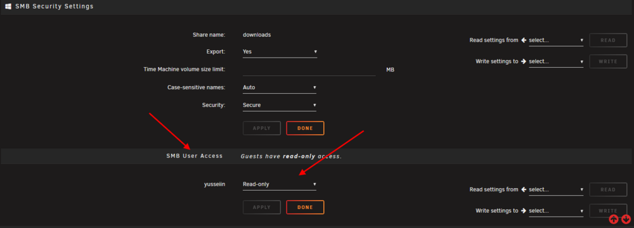Click the right arrow icon by the lower Write settings to
This screenshot has width=634, height=228.
point(524,211)
